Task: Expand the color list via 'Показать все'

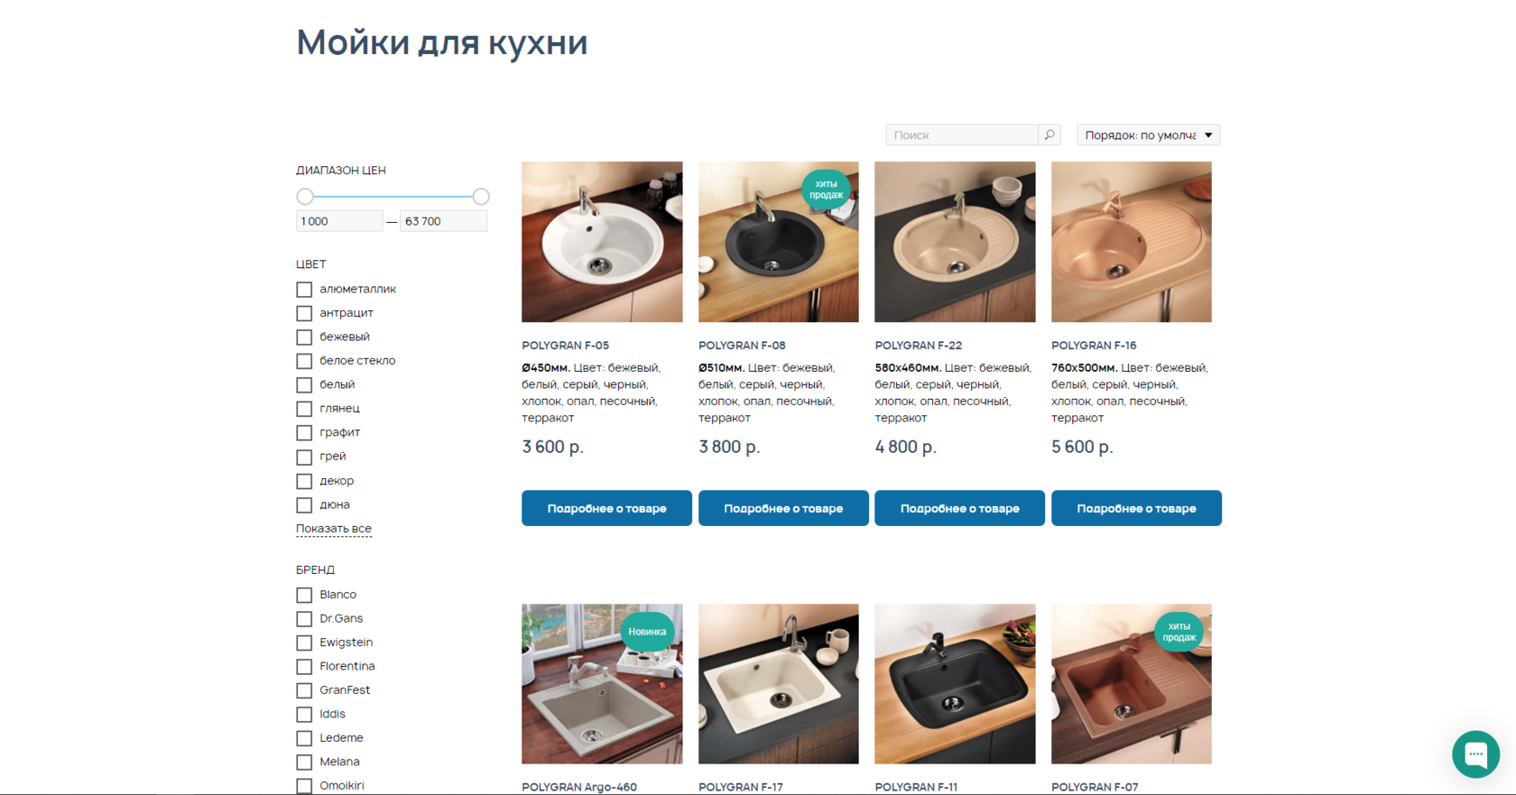Action: [334, 529]
